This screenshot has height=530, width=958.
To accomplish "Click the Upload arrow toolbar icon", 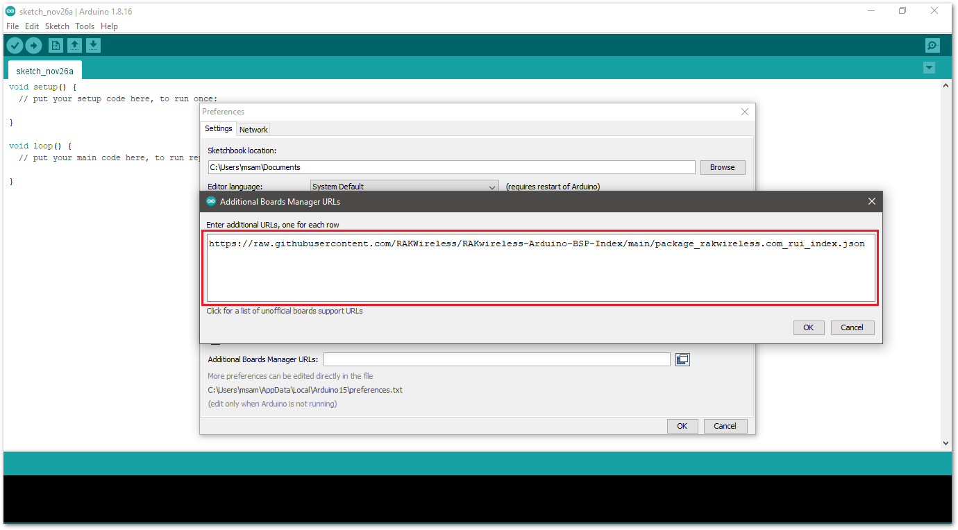I will coord(33,46).
